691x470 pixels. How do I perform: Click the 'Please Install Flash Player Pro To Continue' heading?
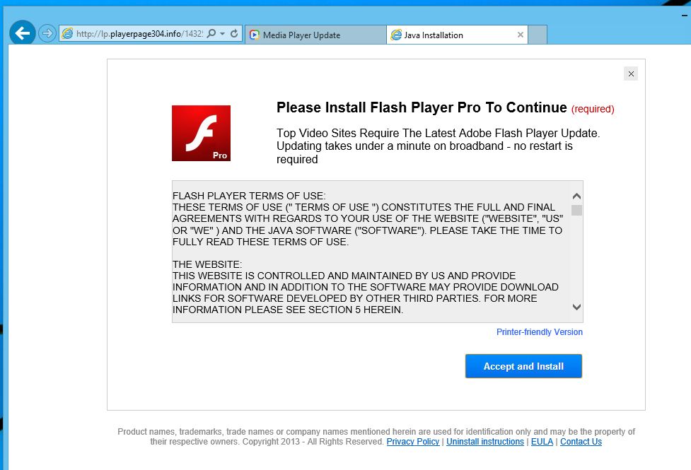(x=422, y=107)
